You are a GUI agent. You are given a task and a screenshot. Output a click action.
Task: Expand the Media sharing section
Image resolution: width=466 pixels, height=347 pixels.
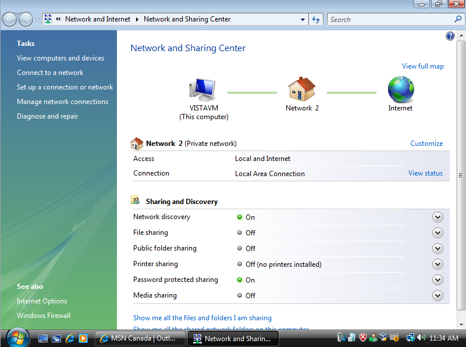(x=438, y=296)
